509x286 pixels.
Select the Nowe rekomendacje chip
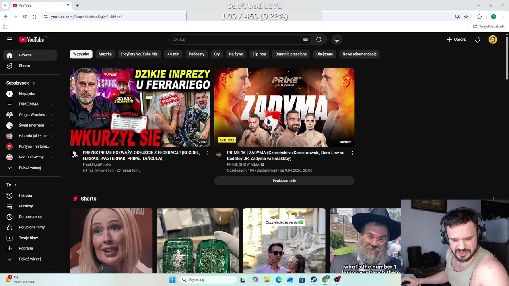point(359,54)
